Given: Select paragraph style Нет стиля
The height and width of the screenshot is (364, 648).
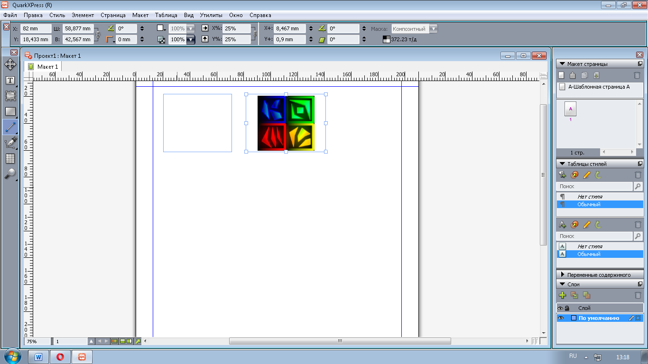Looking at the screenshot, I should (600, 197).
